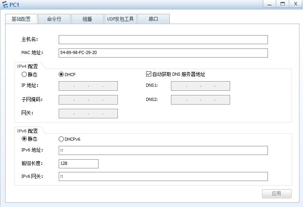Image resolution: width=303 pixels, height=207 pixels.
Task: Click the MAC 地址 input field
Action: (x=163, y=53)
